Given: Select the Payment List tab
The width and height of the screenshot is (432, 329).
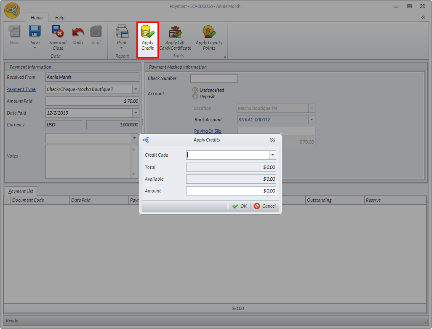Looking at the screenshot, I should 21,191.
